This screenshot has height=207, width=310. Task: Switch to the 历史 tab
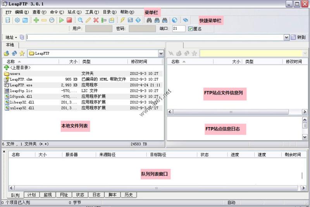click(x=129, y=195)
